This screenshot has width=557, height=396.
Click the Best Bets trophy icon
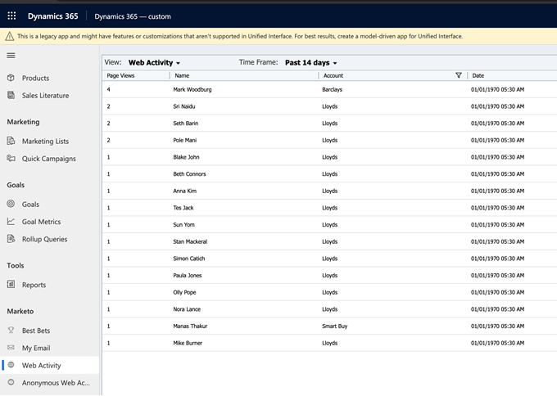11,330
